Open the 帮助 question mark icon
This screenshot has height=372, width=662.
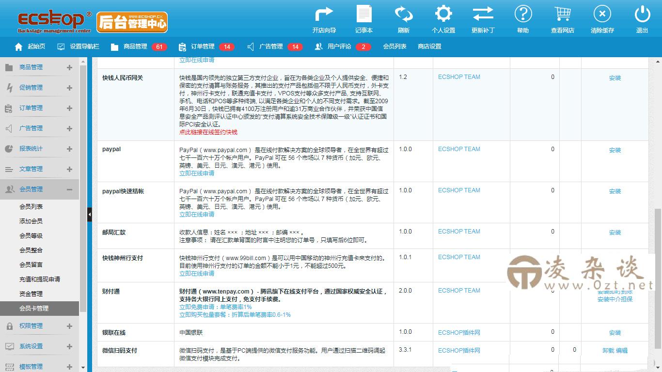[x=523, y=14]
